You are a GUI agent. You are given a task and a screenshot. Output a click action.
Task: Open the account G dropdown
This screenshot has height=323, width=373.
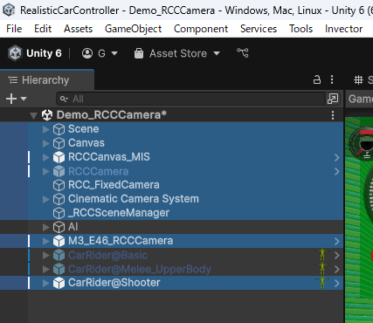coord(100,53)
